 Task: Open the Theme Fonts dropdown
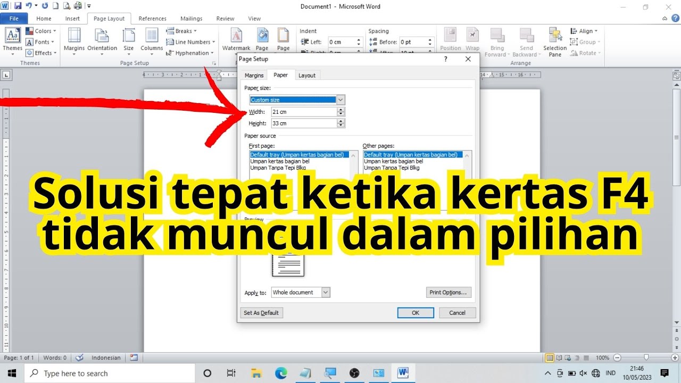(x=40, y=42)
